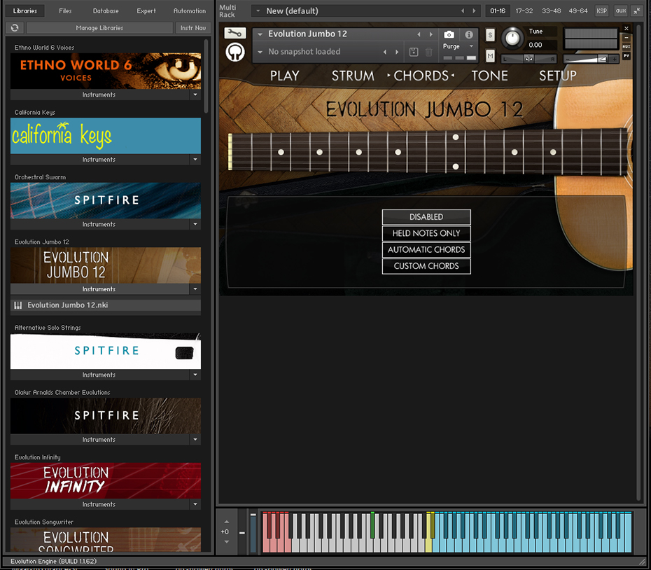The height and width of the screenshot is (570, 651).
Task: Load the previous snapshot arrow
Action: (385, 52)
